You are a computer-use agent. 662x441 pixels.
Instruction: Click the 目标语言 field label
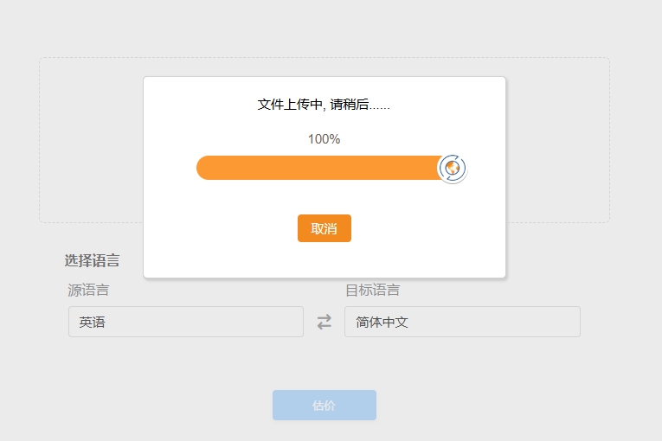(373, 290)
